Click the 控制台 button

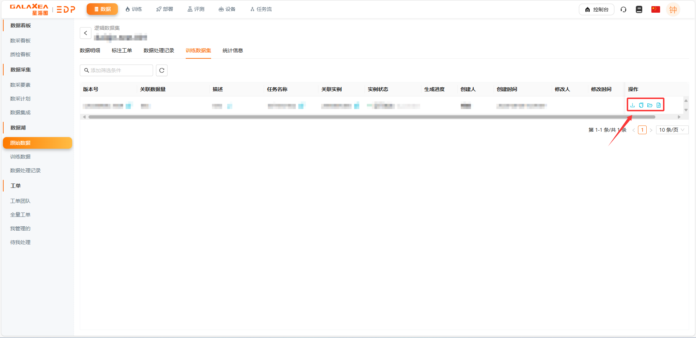point(596,9)
